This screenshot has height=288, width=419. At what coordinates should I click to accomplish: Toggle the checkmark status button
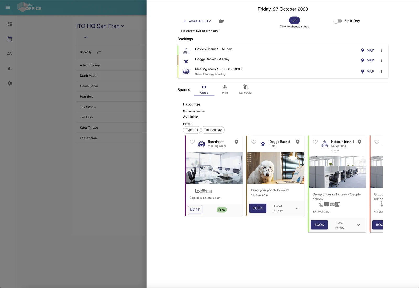click(295, 20)
